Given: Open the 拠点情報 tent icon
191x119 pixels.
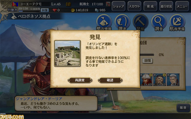Looking at the screenshot, I should [104, 22].
